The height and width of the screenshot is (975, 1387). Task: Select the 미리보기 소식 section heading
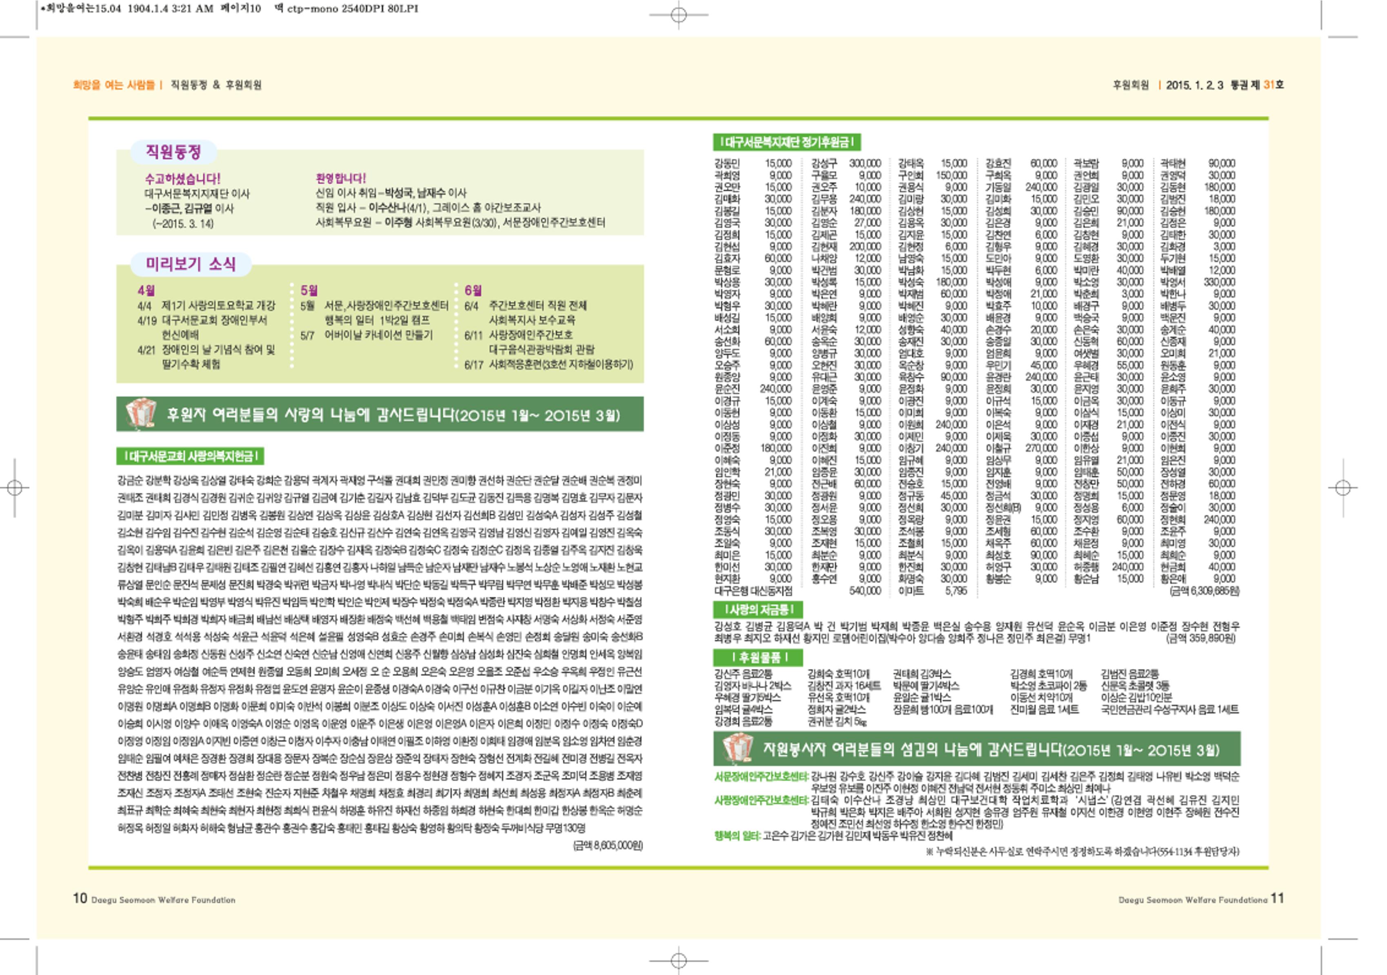tap(191, 264)
